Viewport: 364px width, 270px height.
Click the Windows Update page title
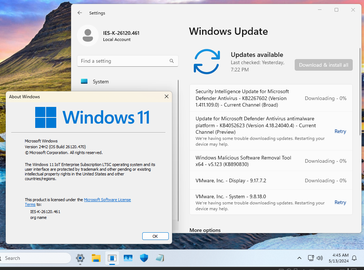(228, 31)
